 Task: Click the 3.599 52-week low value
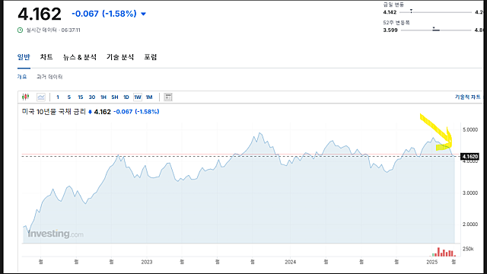390,30
